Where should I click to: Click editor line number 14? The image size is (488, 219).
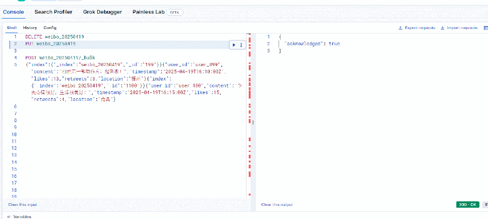pos(14,162)
